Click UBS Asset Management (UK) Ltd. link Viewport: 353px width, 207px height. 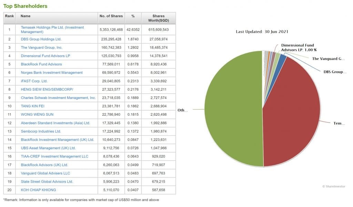pyautogui.click(x=48, y=148)
